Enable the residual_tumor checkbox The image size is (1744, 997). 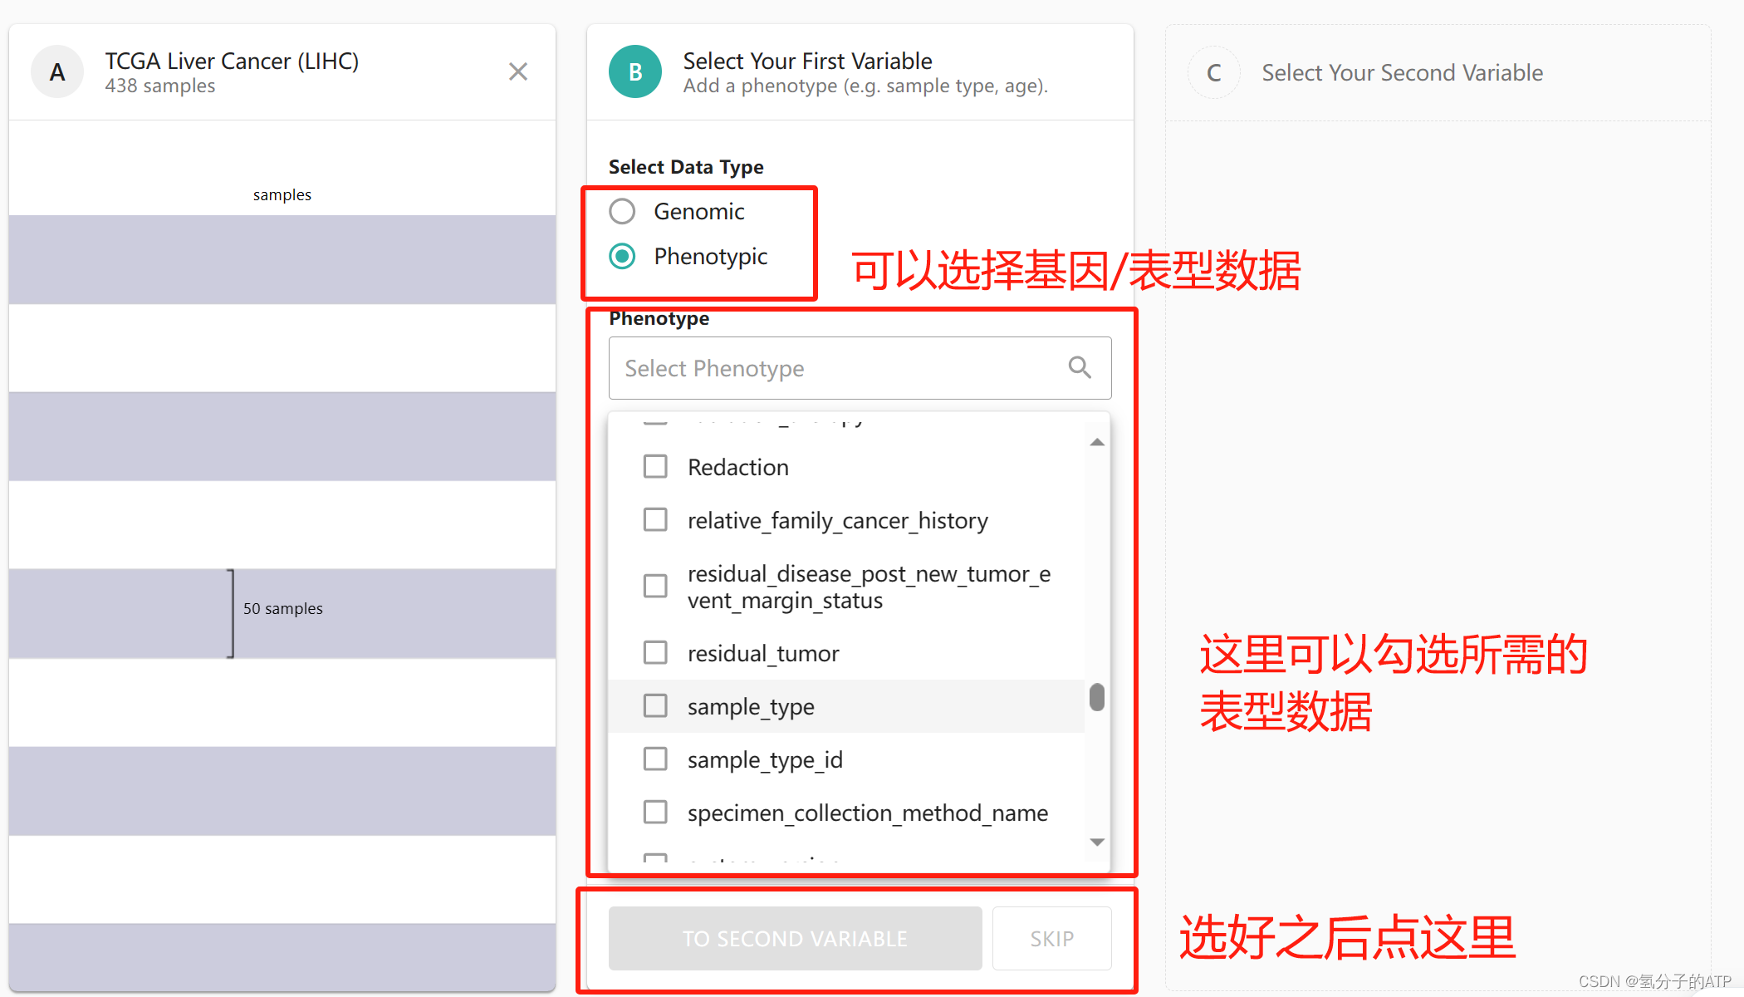(x=655, y=653)
